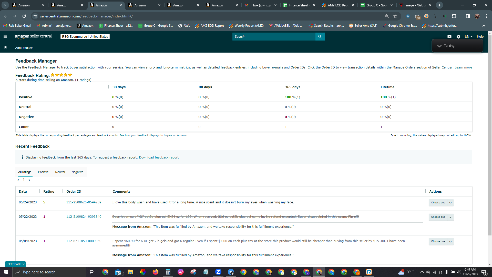This screenshot has width=492, height=277.
Task: Open the tab search dropdown arrow
Action: pos(5,5)
